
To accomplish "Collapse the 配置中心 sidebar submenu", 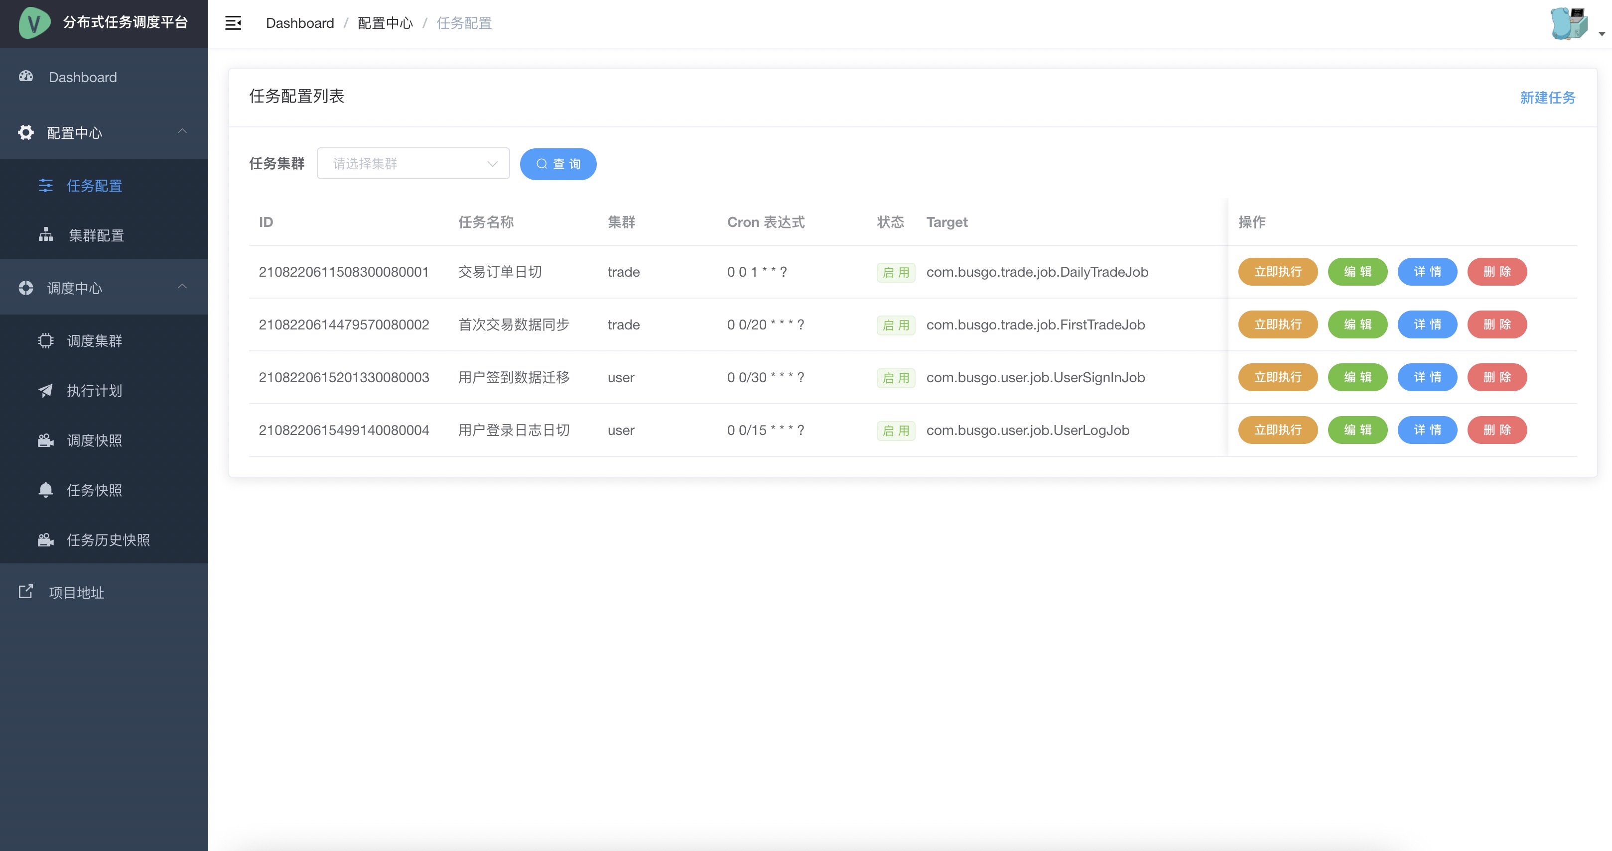I will pos(182,131).
